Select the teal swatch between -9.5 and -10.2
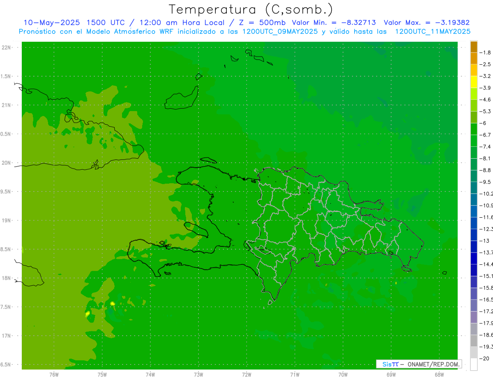Screen dimensions: 493x380 pos(474,188)
